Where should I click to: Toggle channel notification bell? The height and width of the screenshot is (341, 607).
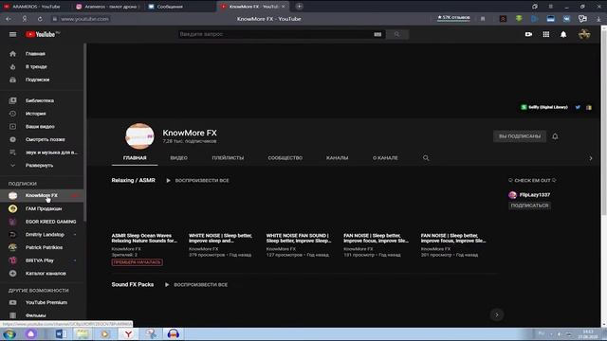pos(555,136)
